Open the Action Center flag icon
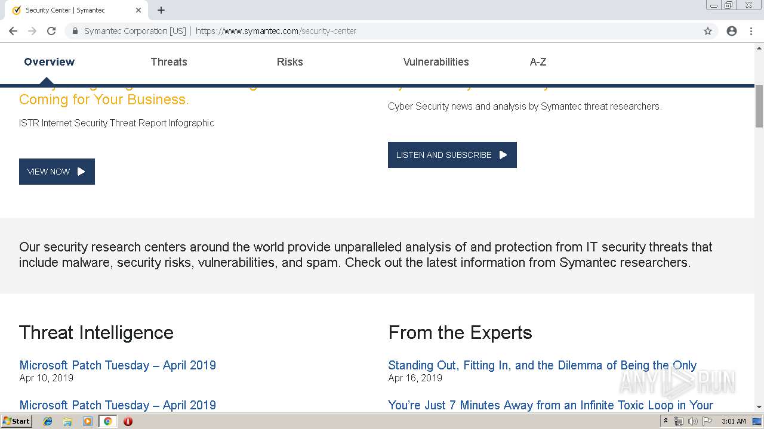The width and height of the screenshot is (764, 429). click(x=707, y=421)
